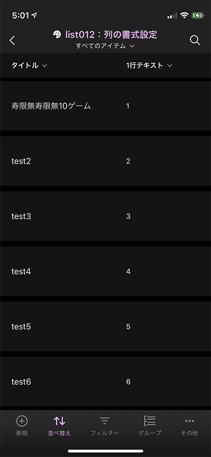This screenshot has width=211, height=457.
Task: Select the test3 row
Action: [x=105, y=216]
